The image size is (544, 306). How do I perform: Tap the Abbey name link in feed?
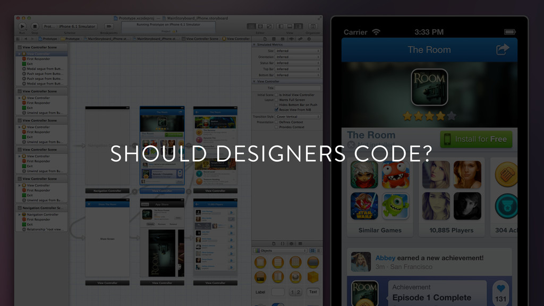(385, 258)
